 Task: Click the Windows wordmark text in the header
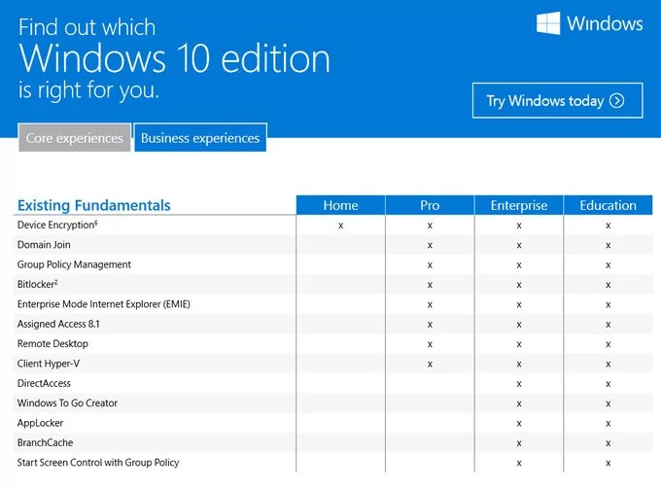point(605,23)
